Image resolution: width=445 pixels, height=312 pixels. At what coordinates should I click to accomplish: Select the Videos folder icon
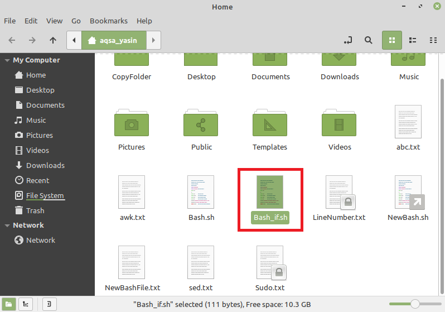(x=339, y=123)
